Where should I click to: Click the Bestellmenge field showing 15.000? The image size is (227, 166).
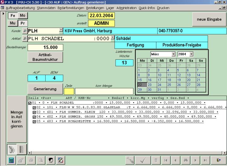pos(45,48)
